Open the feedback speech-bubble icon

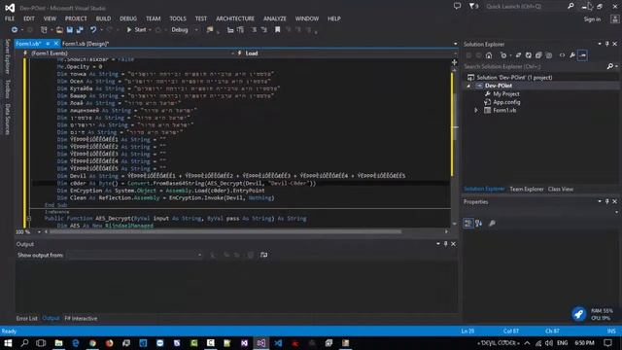pyautogui.click(x=457, y=6)
